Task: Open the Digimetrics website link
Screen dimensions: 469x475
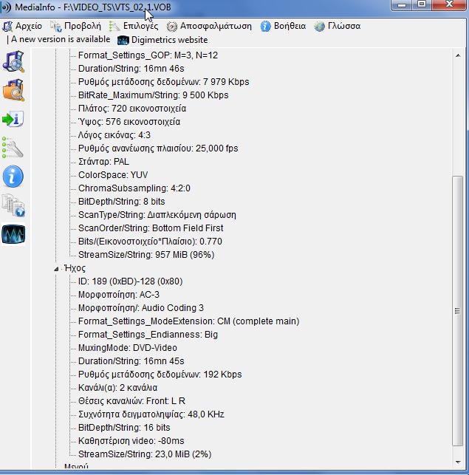Action: tap(169, 40)
